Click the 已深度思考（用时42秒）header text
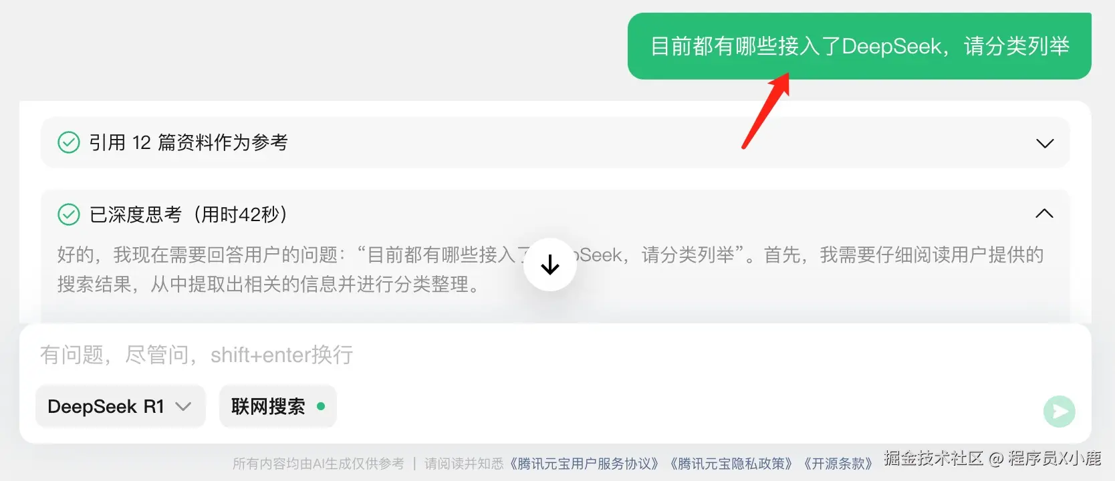The image size is (1115, 481). tap(189, 214)
